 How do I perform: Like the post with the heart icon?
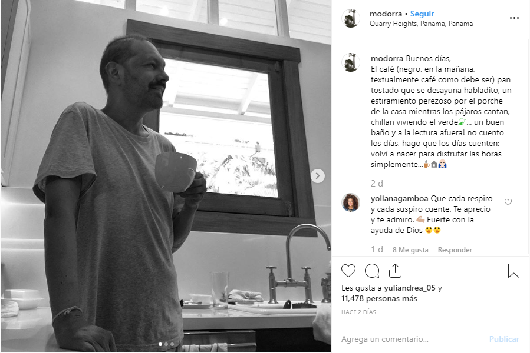click(348, 271)
